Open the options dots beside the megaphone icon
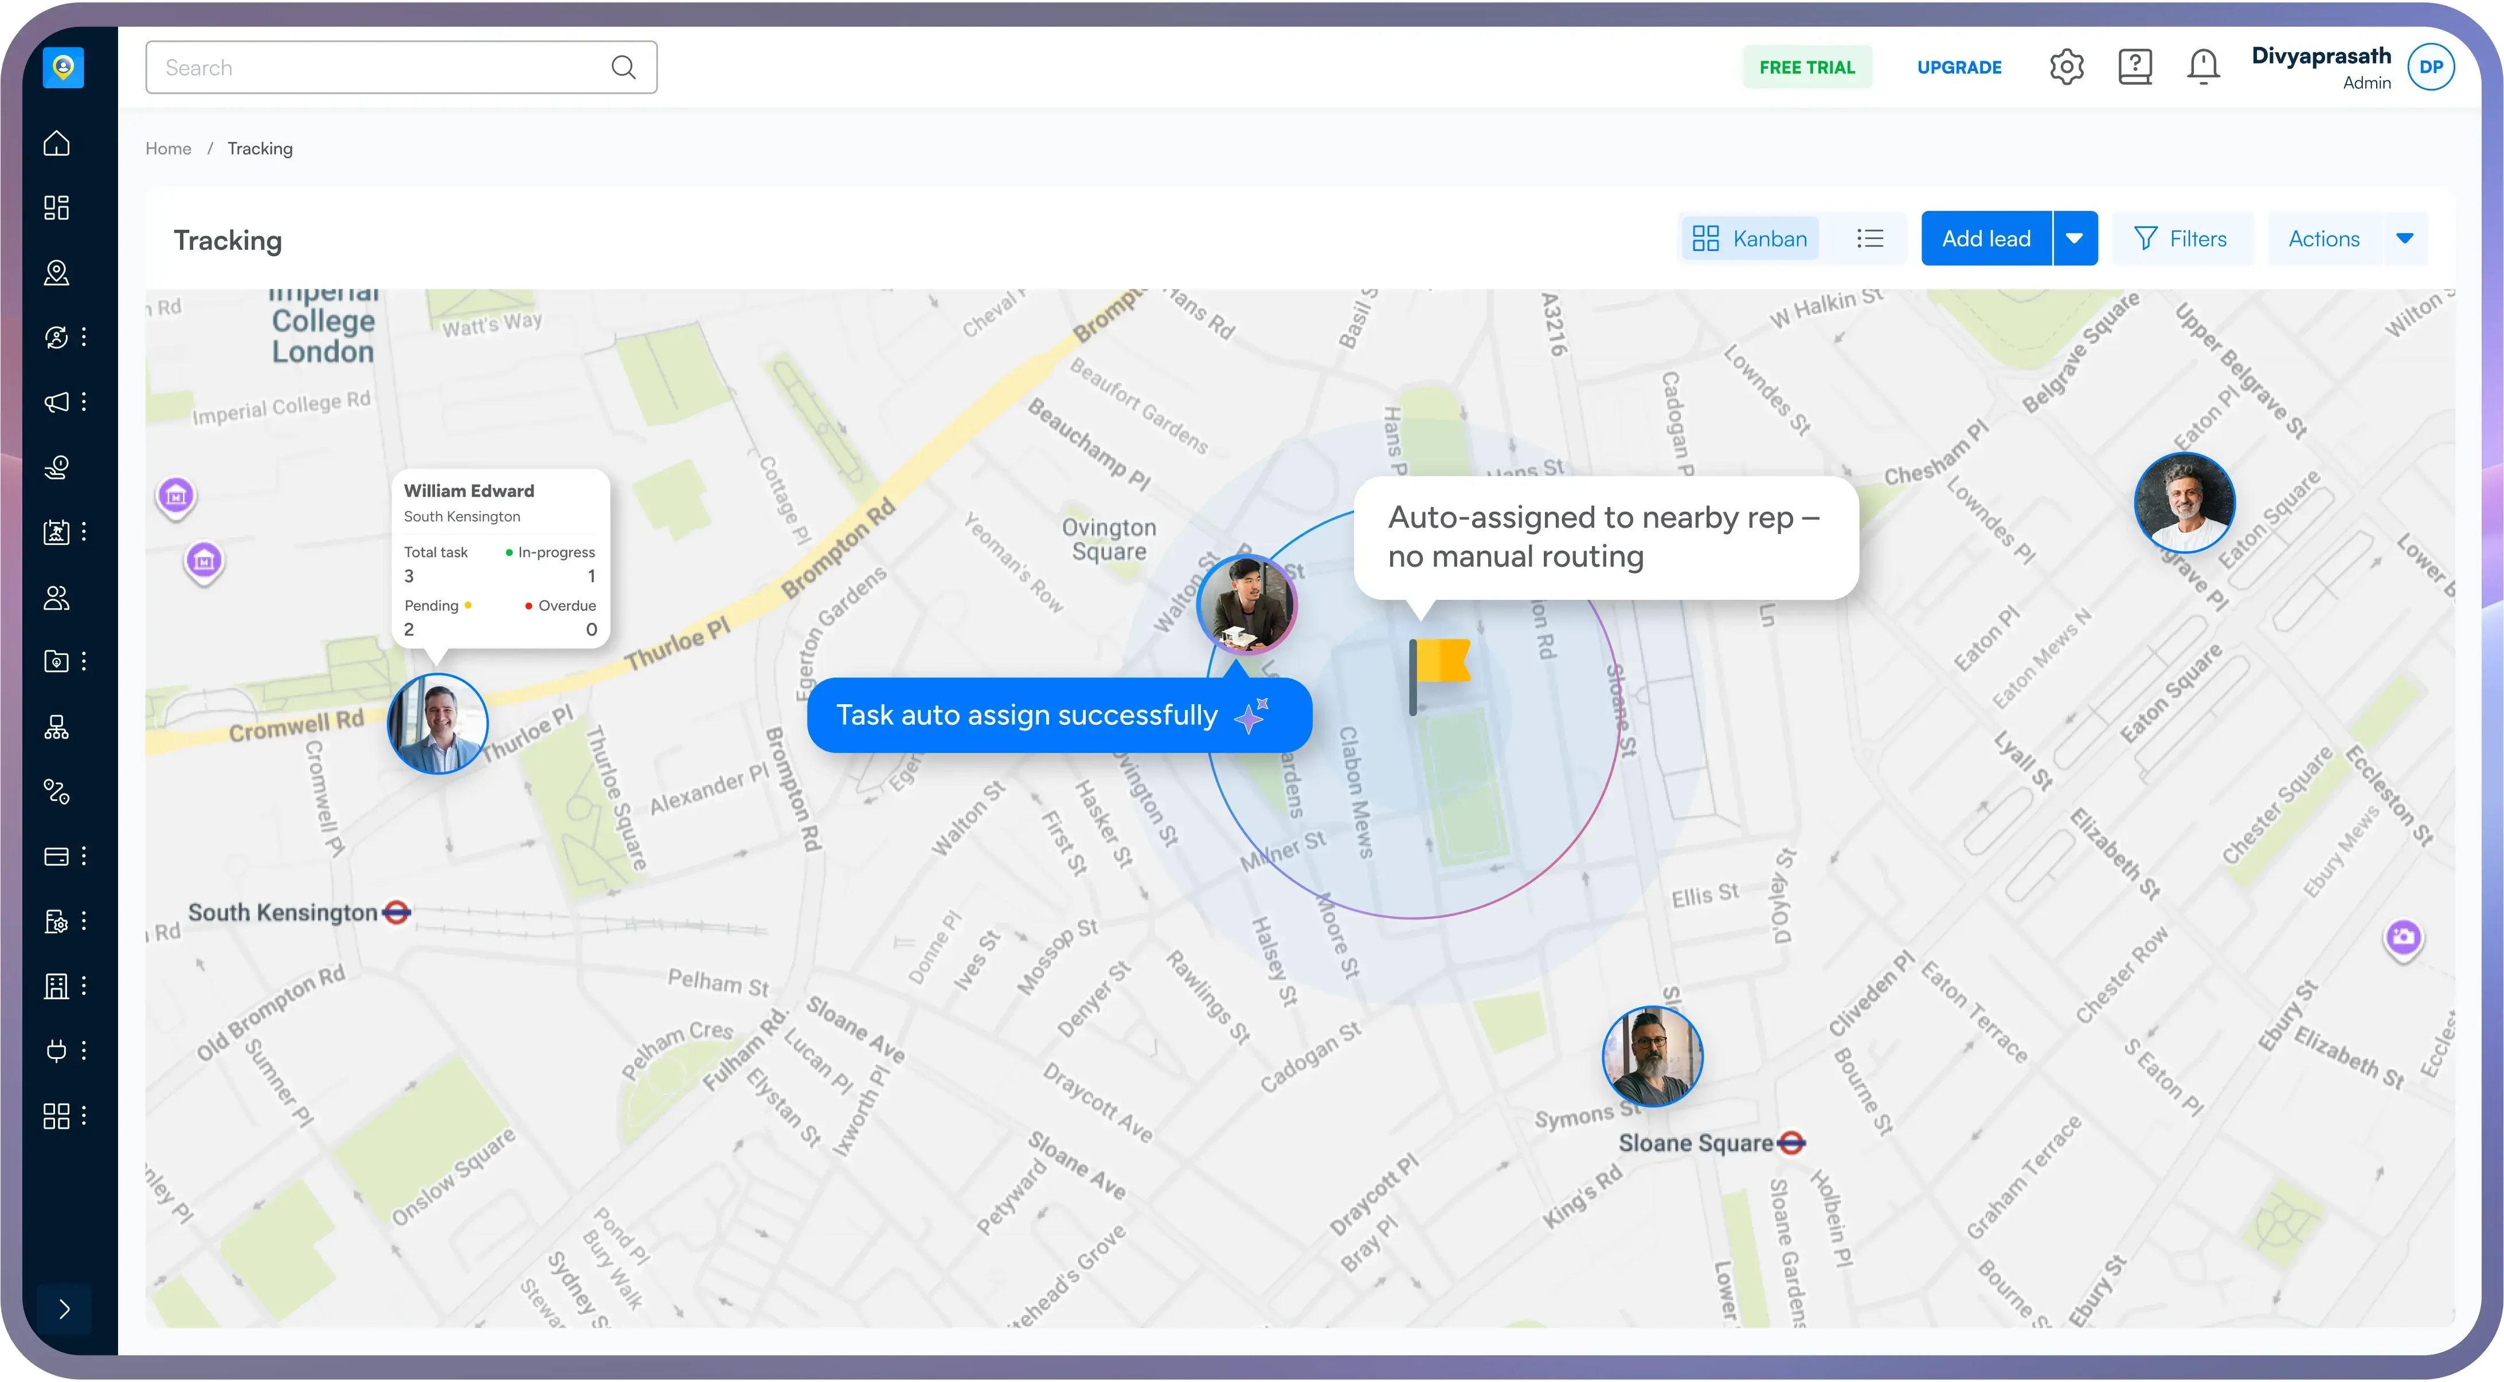This screenshot has height=1382, width=2504. 85,402
